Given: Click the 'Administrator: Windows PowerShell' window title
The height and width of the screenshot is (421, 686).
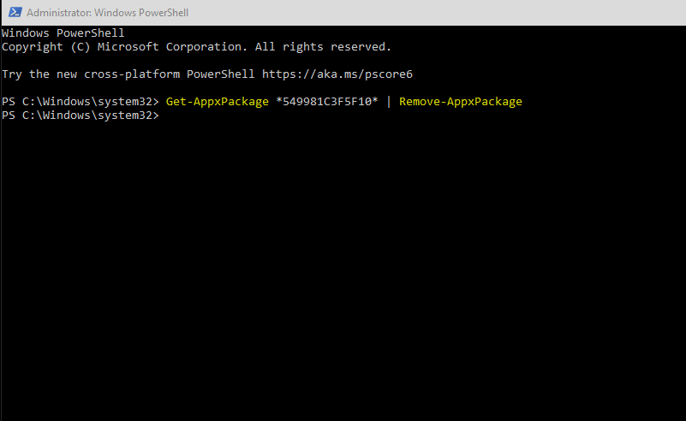Looking at the screenshot, I should (x=107, y=13).
